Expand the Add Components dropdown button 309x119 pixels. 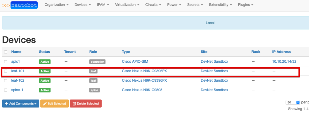(x=21, y=103)
